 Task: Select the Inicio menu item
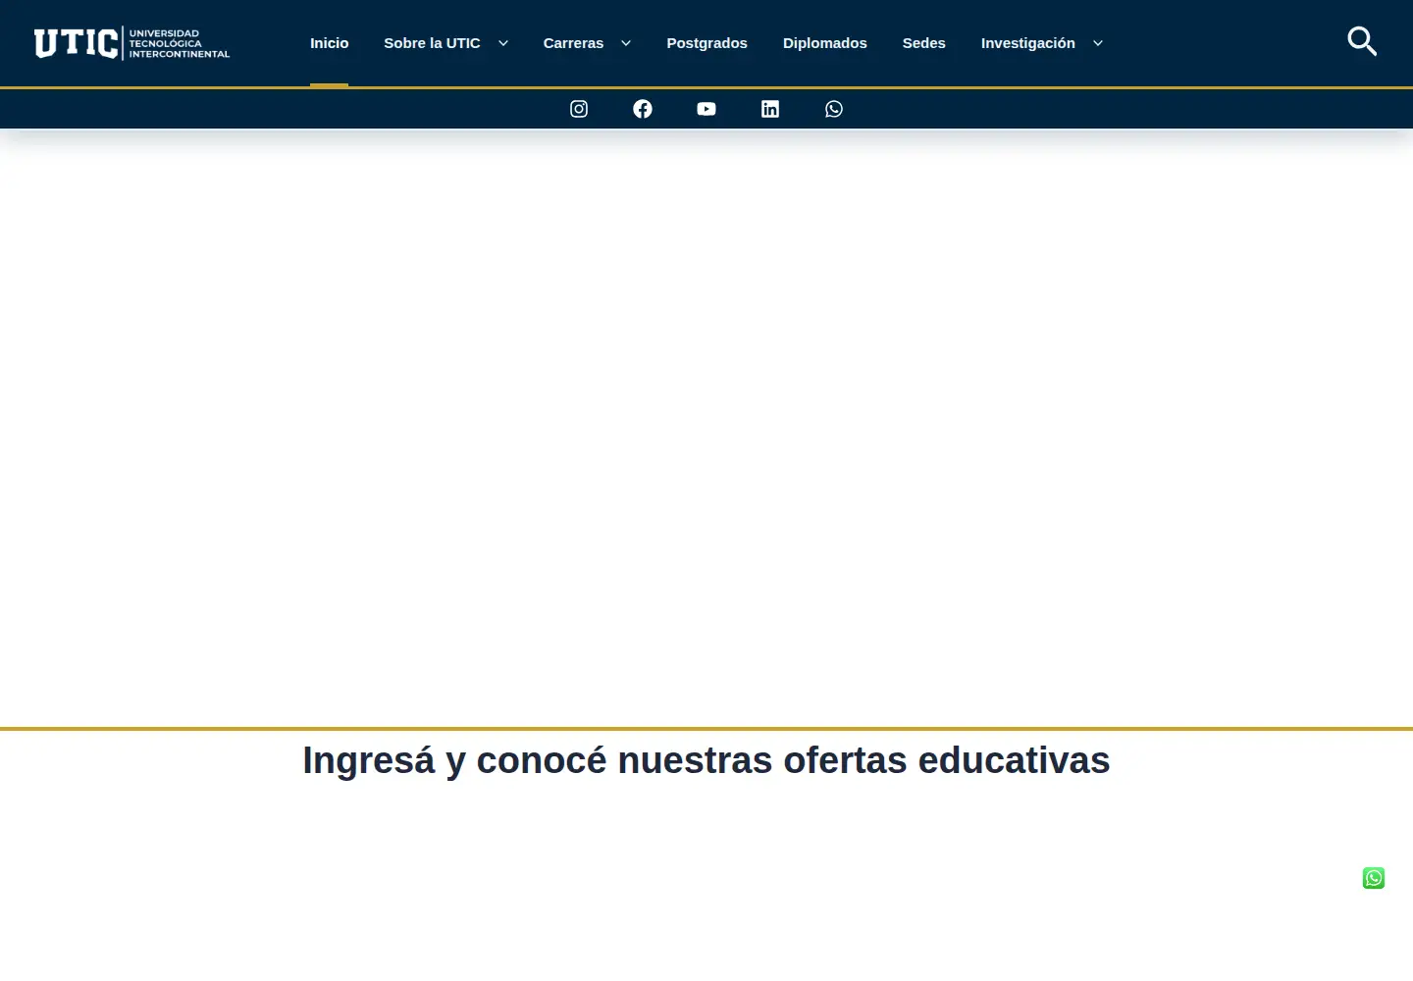pos(329,43)
